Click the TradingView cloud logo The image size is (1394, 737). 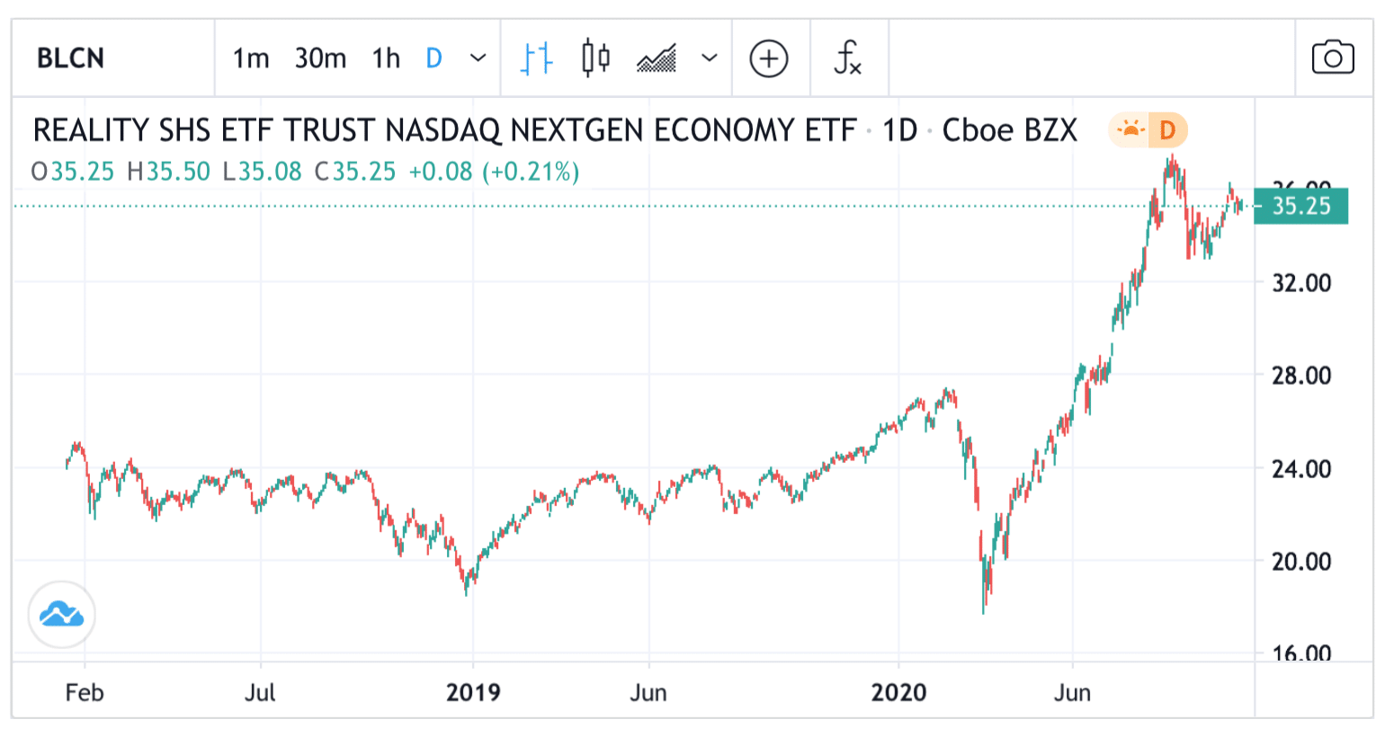click(x=60, y=613)
